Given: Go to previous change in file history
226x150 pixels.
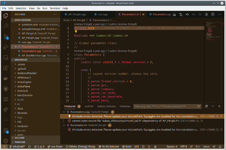Looking at the screenshot, I should click(187, 14).
